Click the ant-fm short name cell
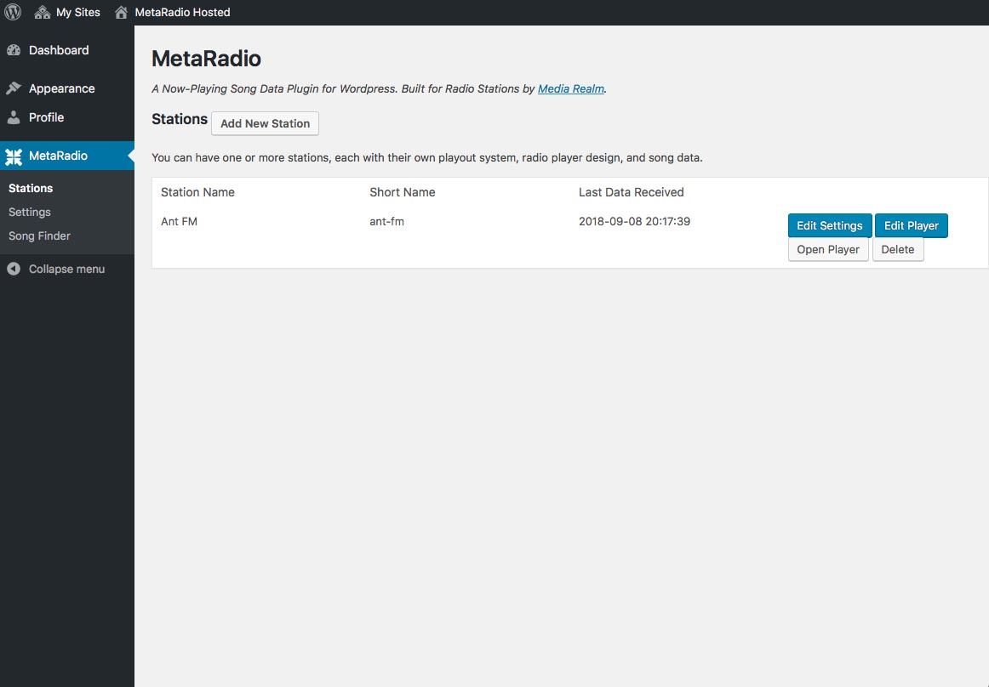This screenshot has height=687, width=989. (386, 222)
